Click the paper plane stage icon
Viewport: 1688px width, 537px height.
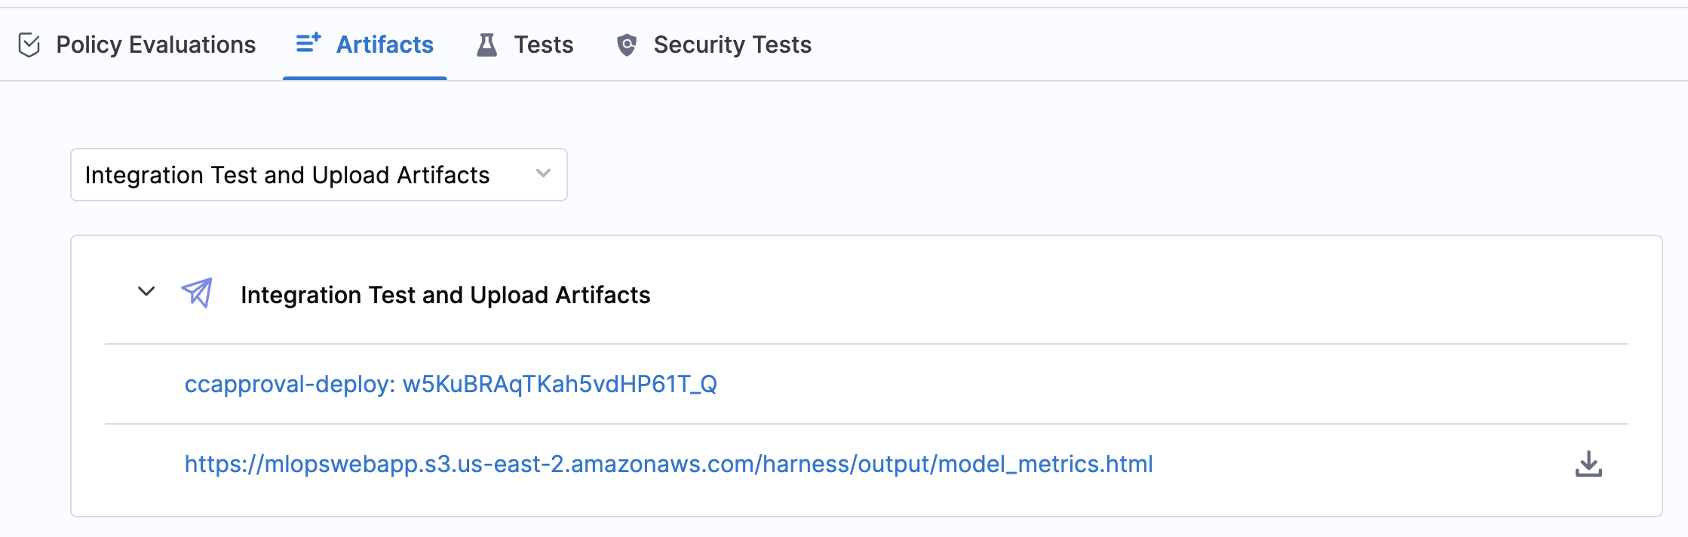coord(197,293)
